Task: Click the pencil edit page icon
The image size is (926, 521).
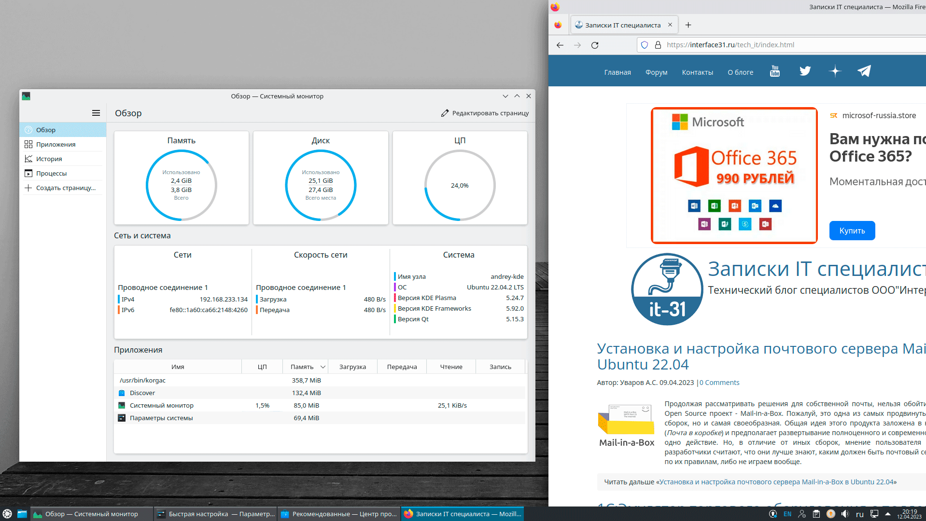Action: 445,113
